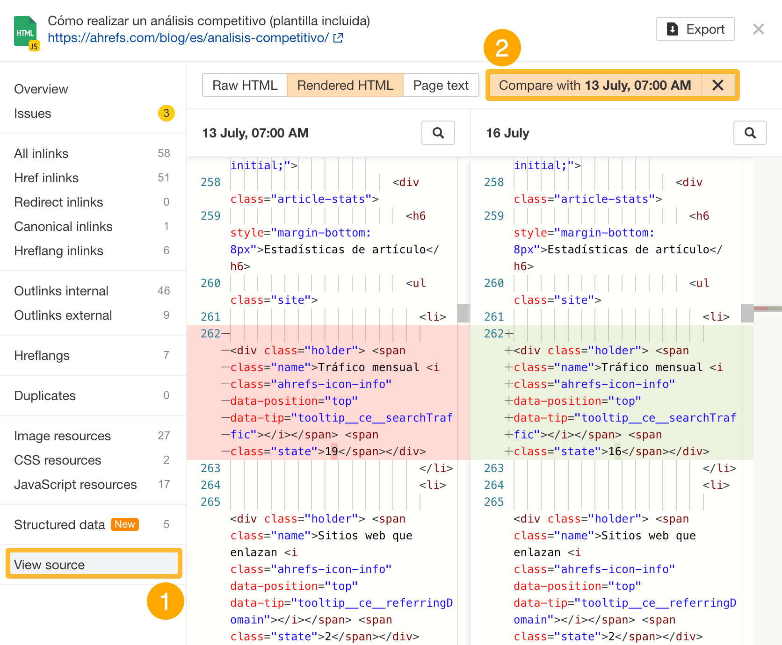Screen dimensions: 782x645
Task: Select JavaScript resources in the sidebar
Action: click(x=75, y=484)
